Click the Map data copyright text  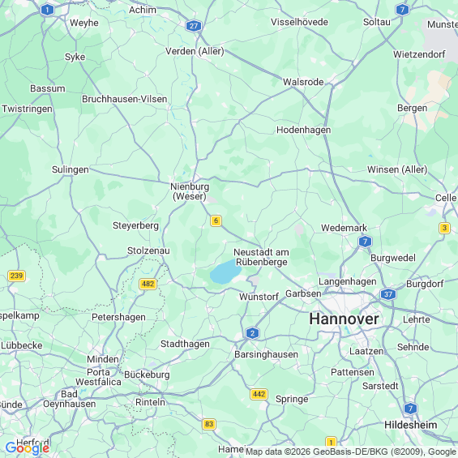[352, 452]
